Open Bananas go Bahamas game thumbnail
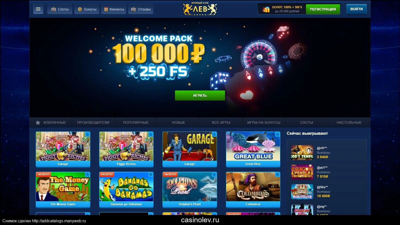 tap(126, 186)
